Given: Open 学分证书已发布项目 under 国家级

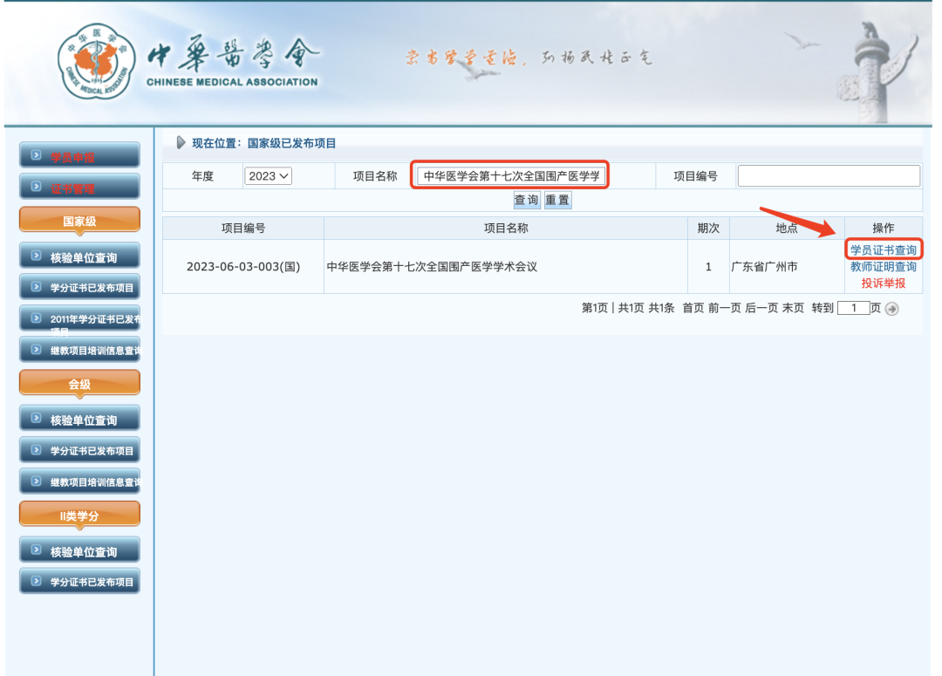Looking at the screenshot, I should click(x=80, y=287).
